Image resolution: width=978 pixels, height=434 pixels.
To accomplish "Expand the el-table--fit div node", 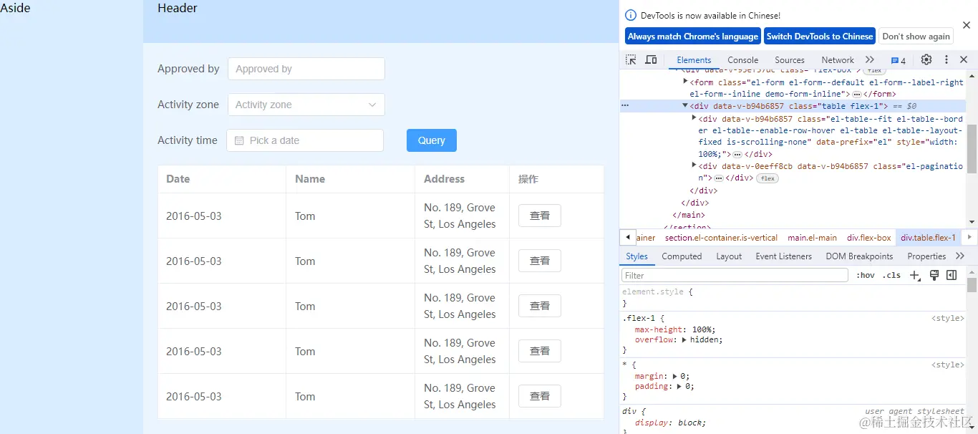I will click(x=694, y=117).
